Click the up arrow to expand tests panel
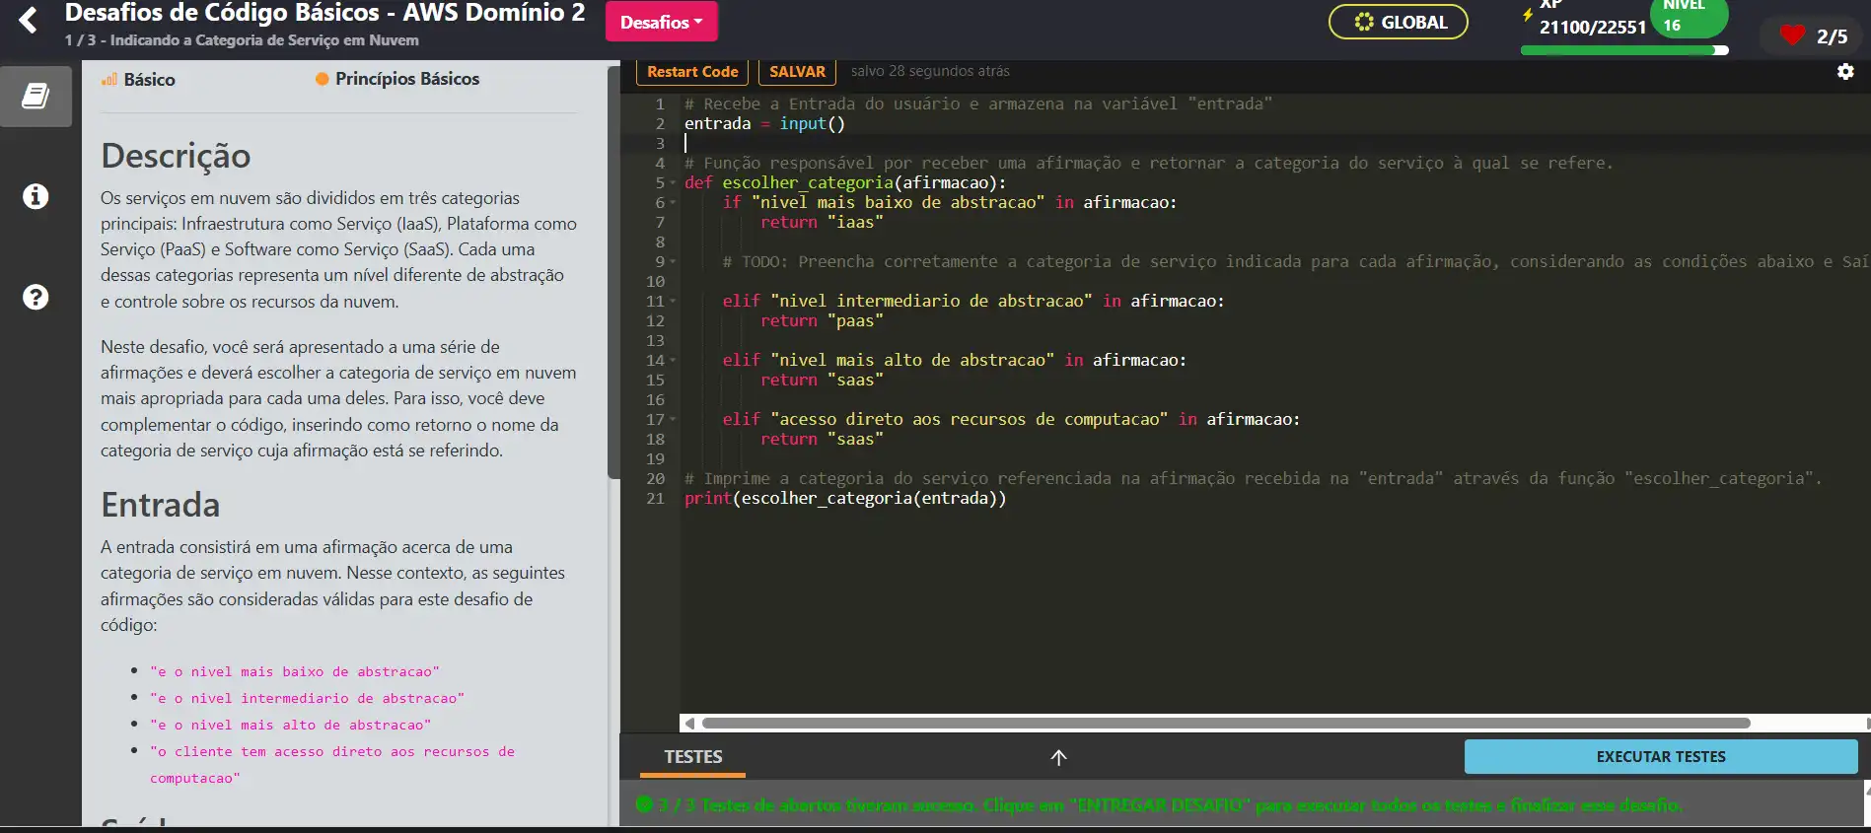Image resolution: width=1871 pixels, height=833 pixels. pyautogui.click(x=1058, y=757)
